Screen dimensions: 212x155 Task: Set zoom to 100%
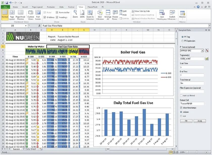click(x=82, y=14)
